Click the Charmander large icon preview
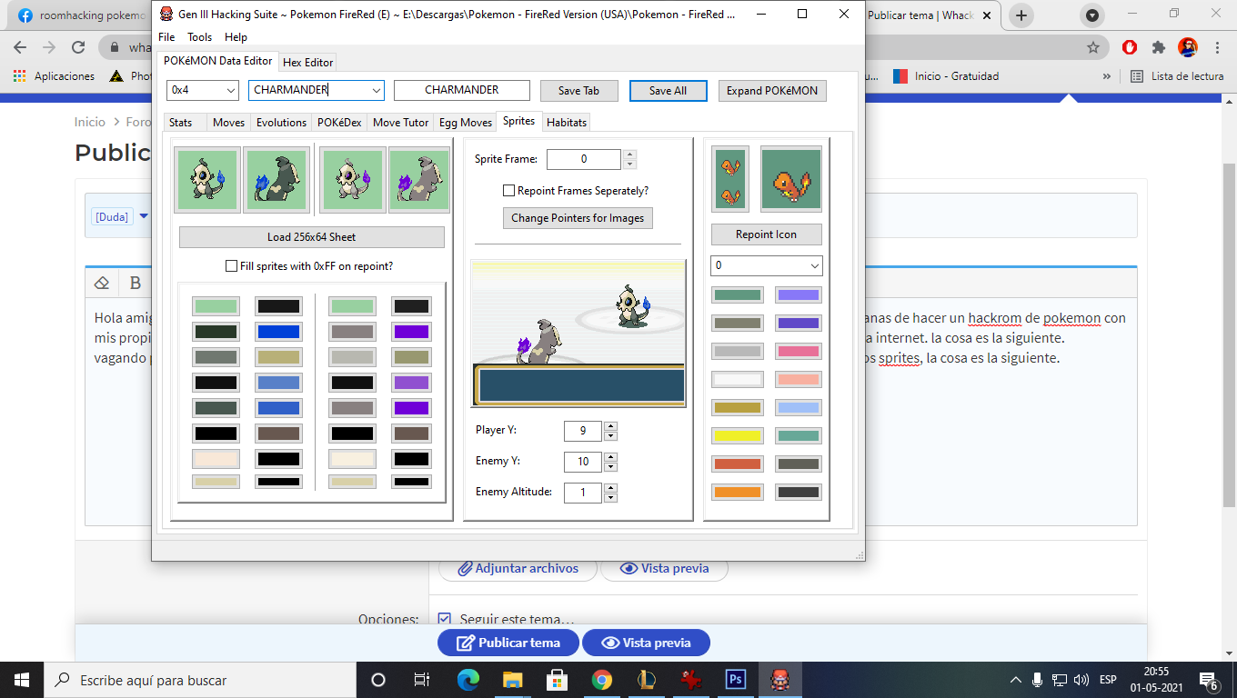The image size is (1237, 698). pyautogui.click(x=790, y=179)
